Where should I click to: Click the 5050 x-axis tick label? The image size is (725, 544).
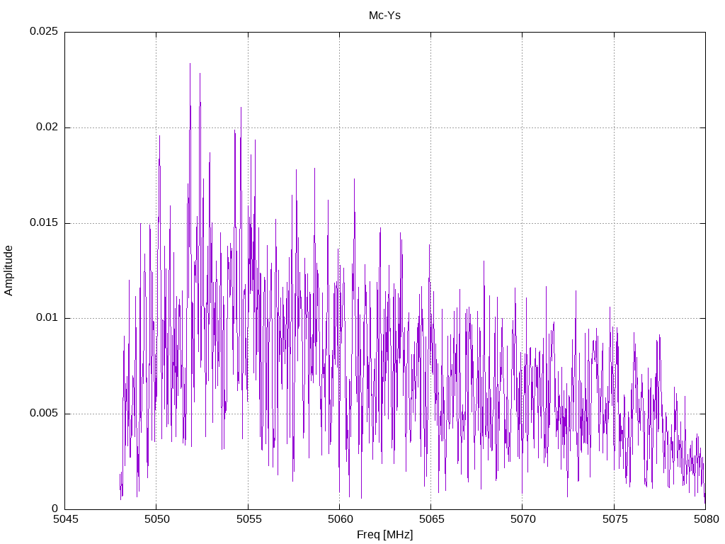[157, 519]
